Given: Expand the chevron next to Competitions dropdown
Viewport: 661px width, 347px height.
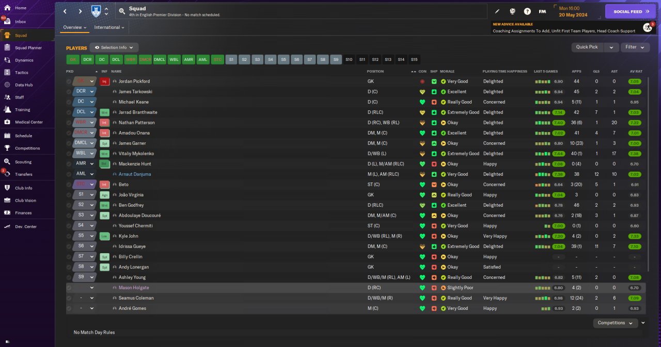Looking at the screenshot, I should 643,323.
